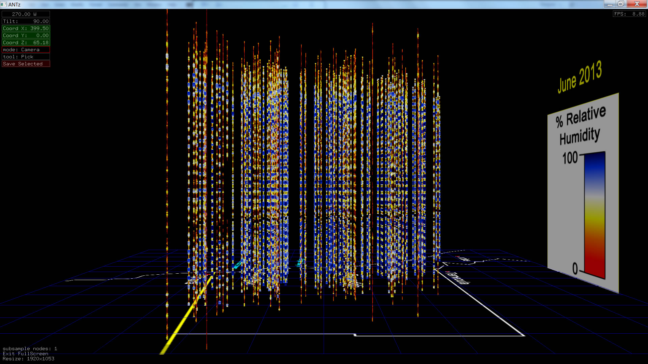The height and width of the screenshot is (364, 648).
Task: Click the FPS counter display
Action: (629, 14)
